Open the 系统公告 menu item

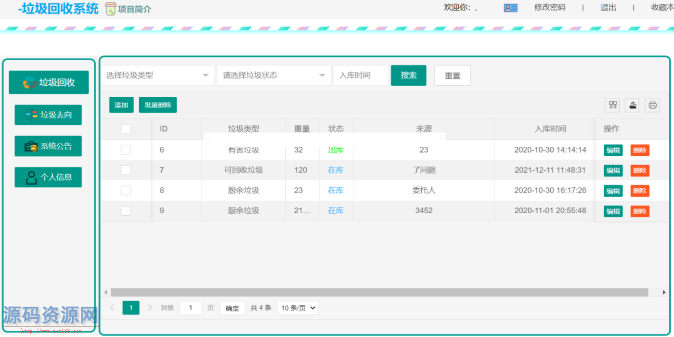point(48,146)
